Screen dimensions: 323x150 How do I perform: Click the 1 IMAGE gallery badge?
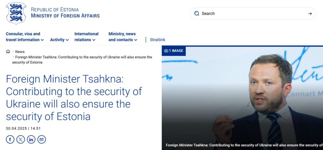(x=174, y=51)
